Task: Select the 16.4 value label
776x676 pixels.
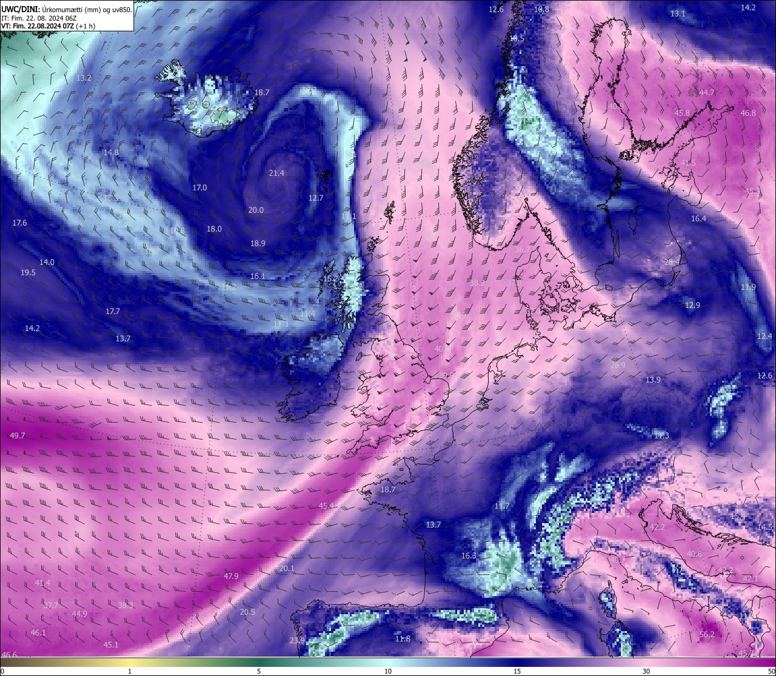Action: pyautogui.click(x=698, y=218)
